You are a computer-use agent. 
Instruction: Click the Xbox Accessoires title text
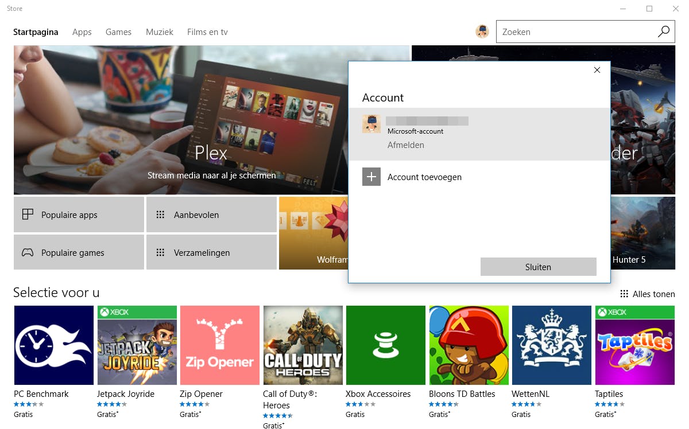pos(378,394)
